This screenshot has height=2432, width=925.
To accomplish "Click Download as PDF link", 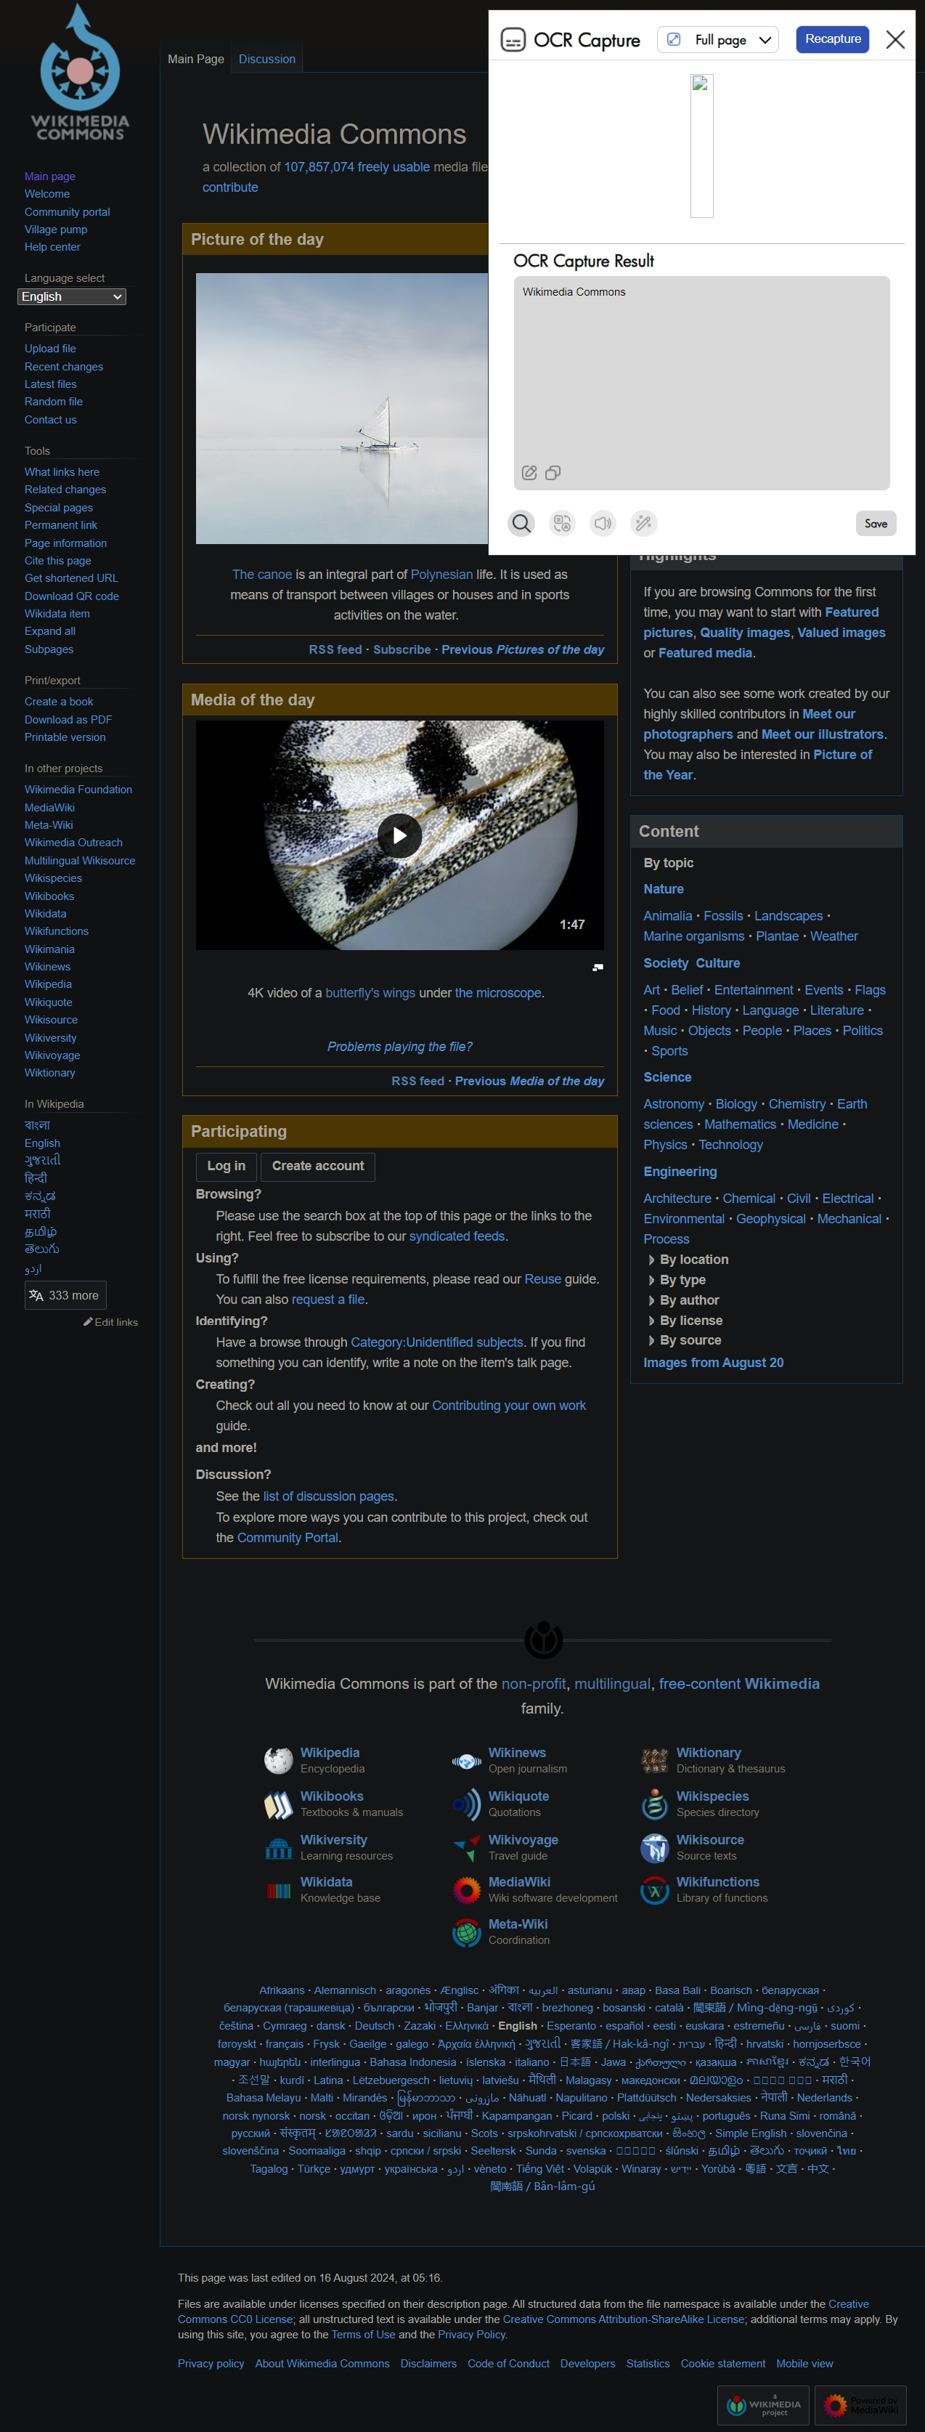I will (x=68, y=721).
